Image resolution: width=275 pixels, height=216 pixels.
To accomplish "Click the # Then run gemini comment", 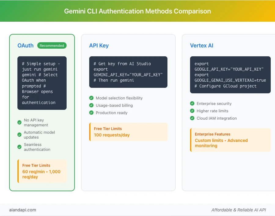I will 114,80.
